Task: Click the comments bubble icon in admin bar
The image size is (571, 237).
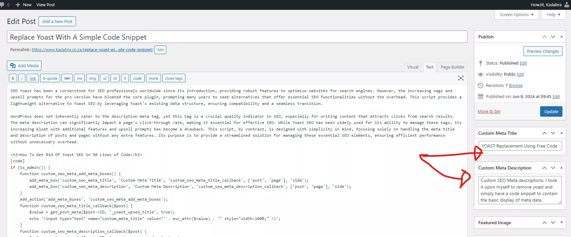Action: click(x=2, y=5)
